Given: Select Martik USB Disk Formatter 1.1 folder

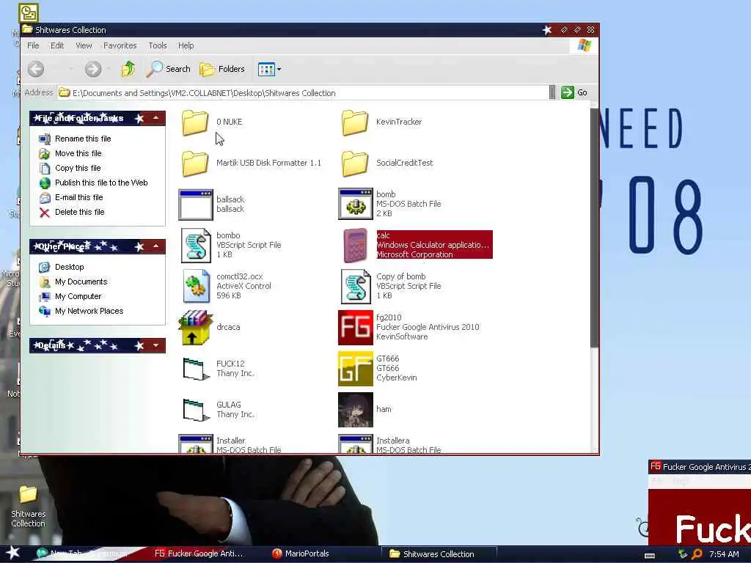Looking at the screenshot, I should coord(195,163).
